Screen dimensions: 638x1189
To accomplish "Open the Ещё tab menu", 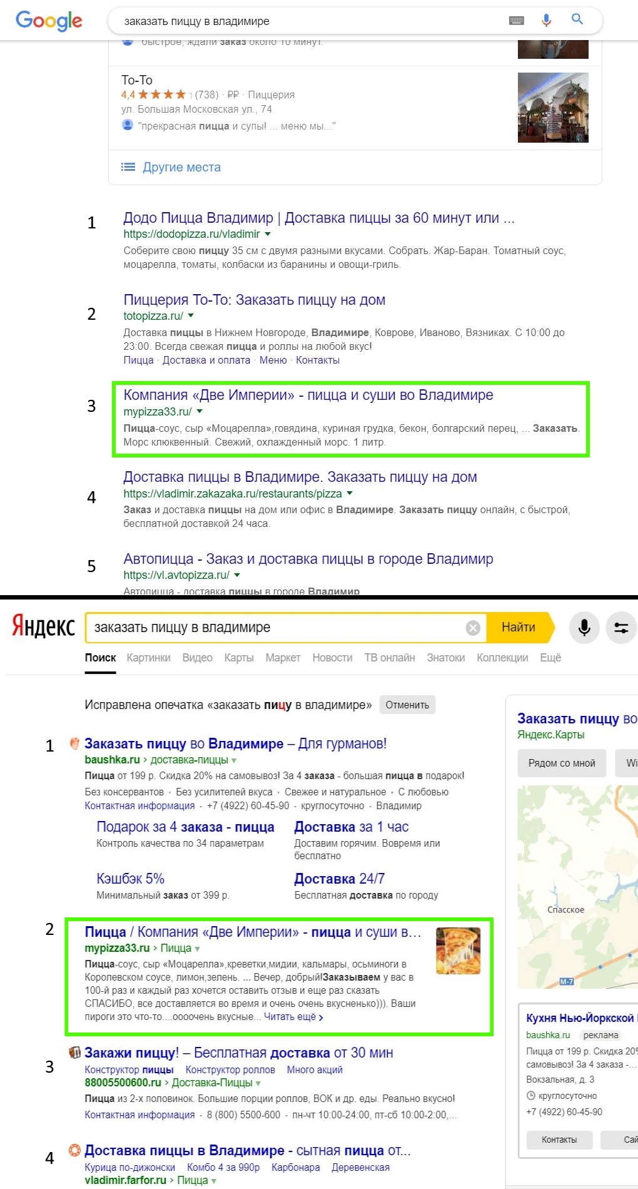I will [550, 658].
